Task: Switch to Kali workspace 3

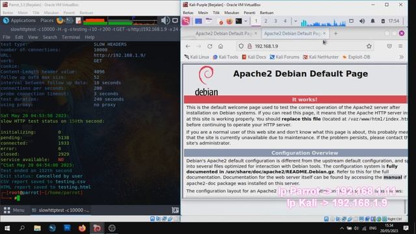Action: click(276, 21)
